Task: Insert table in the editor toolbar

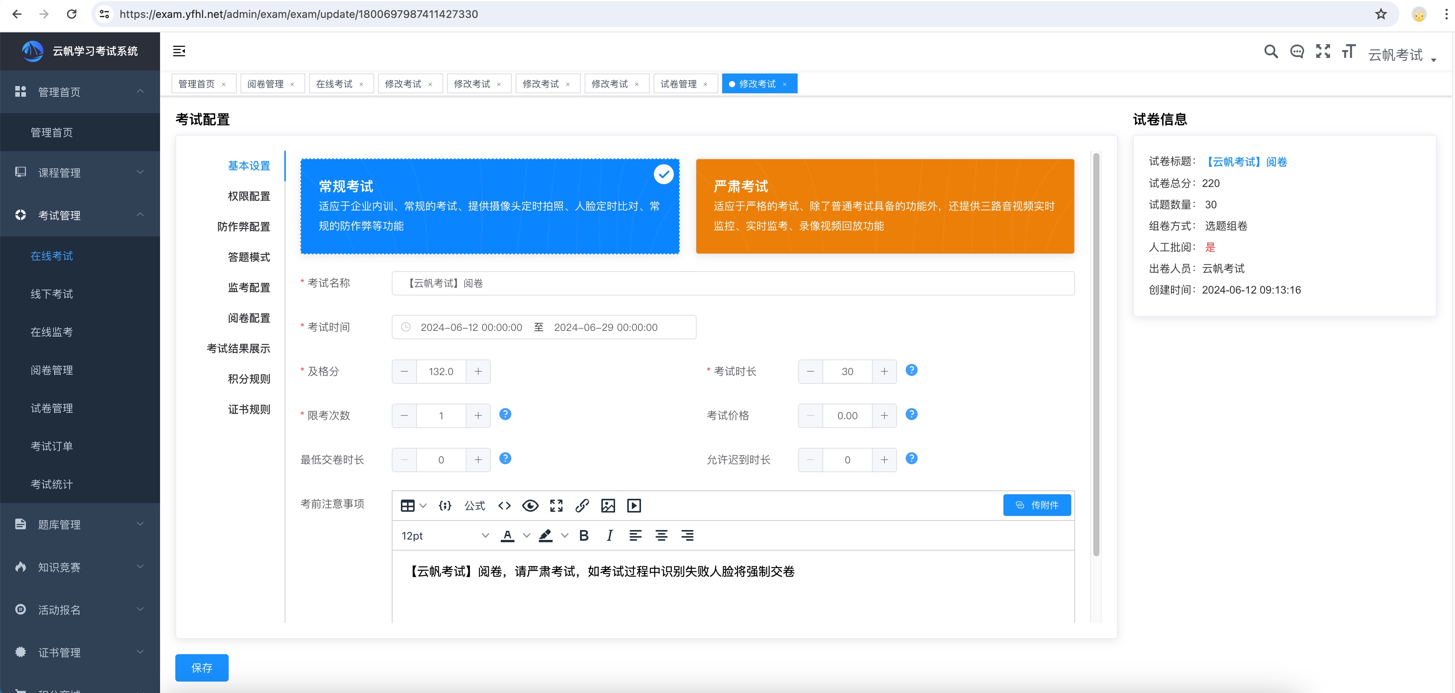Action: (x=407, y=506)
